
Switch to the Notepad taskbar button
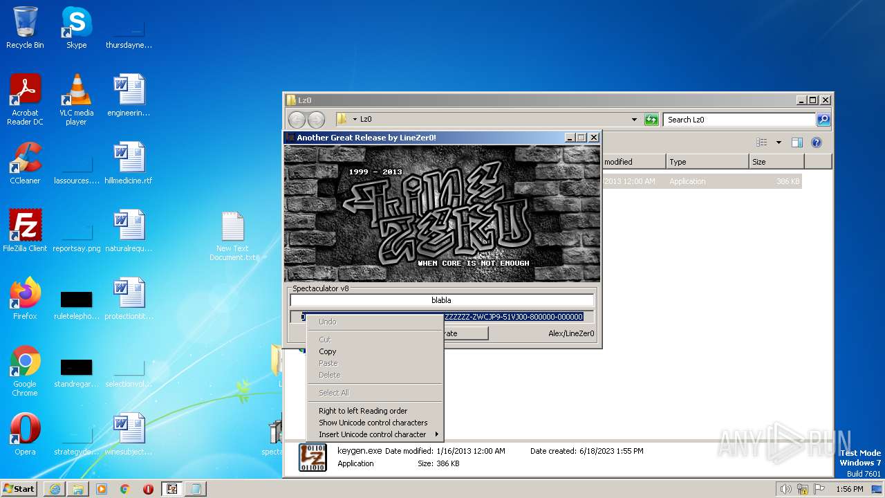[196, 489]
